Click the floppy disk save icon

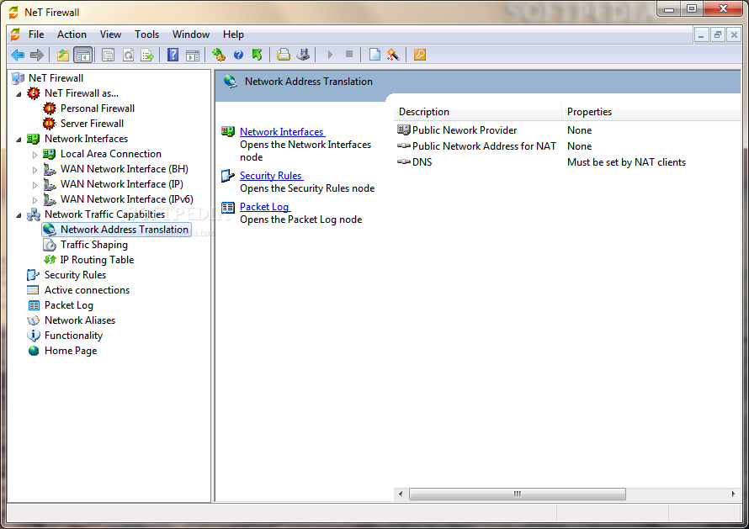point(303,55)
